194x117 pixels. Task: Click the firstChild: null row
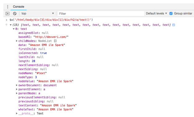point(32,49)
